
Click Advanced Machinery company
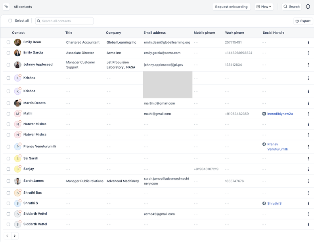123,181
